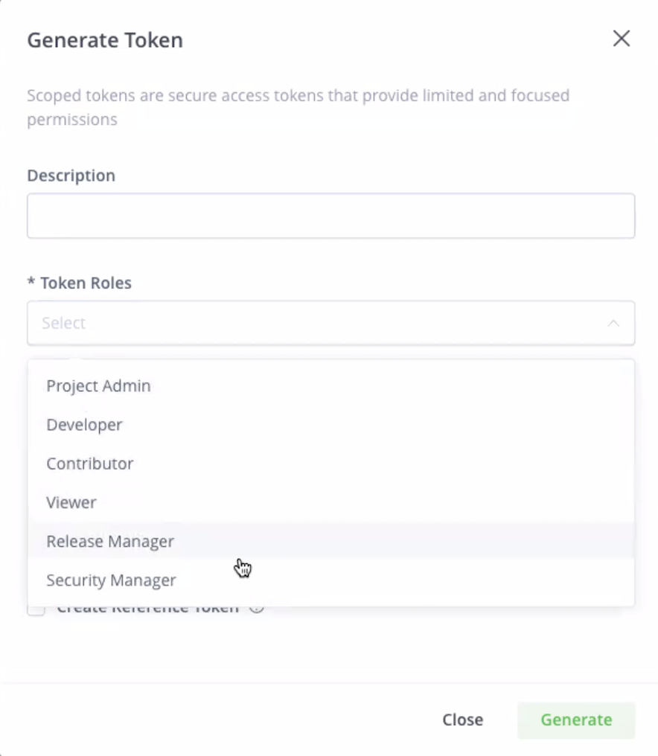Choose the Developer role from the list

click(x=84, y=425)
